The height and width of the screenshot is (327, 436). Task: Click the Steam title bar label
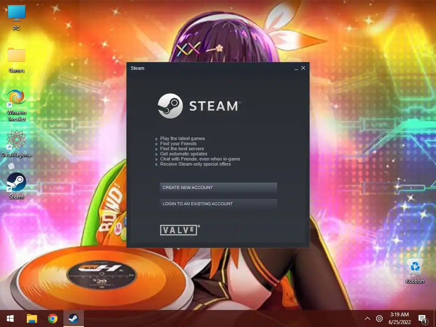coord(138,68)
